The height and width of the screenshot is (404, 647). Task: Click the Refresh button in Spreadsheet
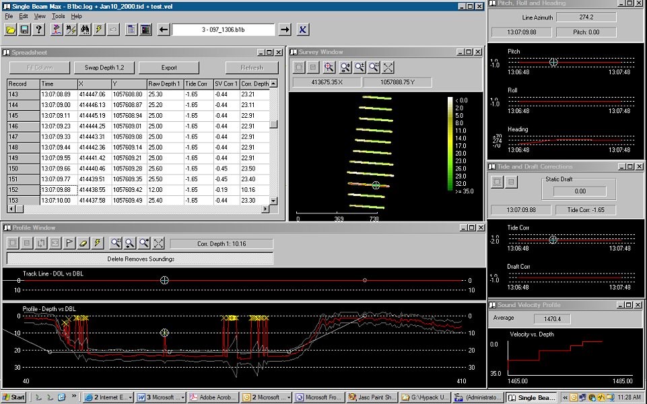pos(252,68)
